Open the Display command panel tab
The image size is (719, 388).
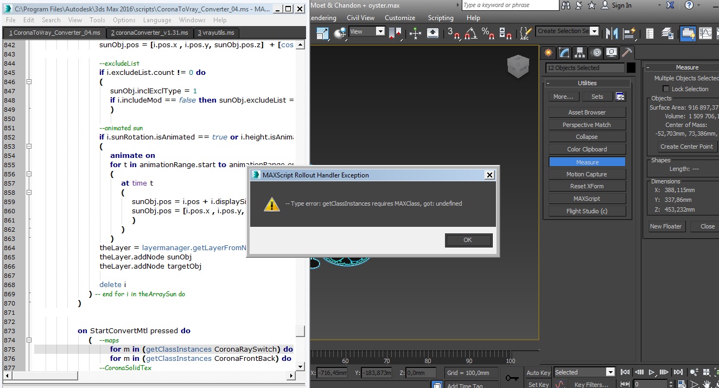pos(612,53)
